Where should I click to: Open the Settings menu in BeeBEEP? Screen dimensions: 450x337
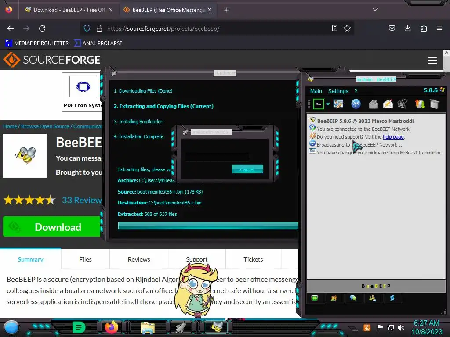point(338,91)
